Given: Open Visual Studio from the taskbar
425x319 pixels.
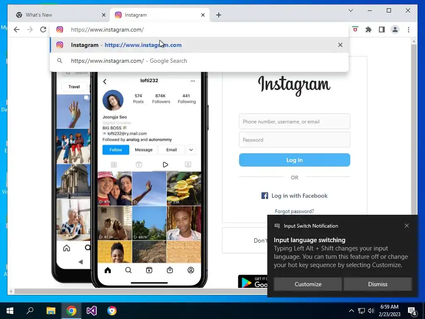Looking at the screenshot, I should pyautogui.click(x=92, y=311).
